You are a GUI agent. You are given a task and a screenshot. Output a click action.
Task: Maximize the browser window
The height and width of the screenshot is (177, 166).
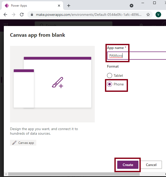(x=154, y=3)
